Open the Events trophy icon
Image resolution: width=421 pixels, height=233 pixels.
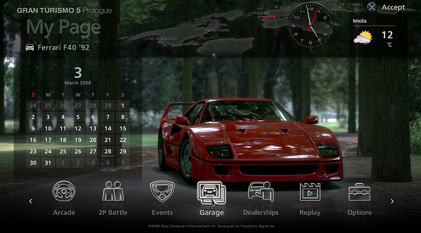pos(162,191)
